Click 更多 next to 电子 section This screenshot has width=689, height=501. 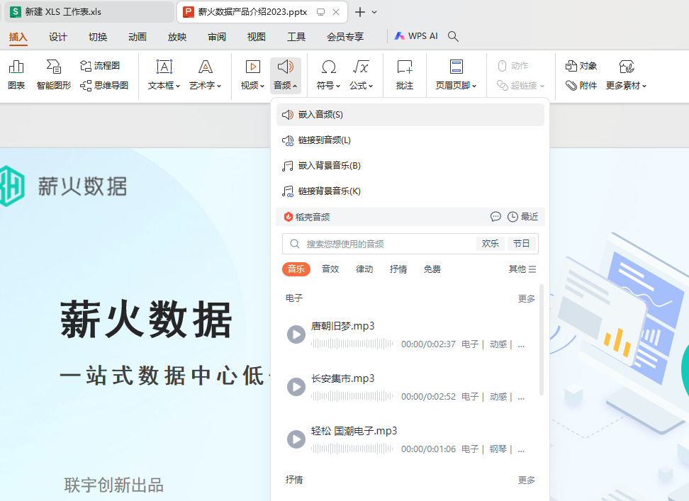(527, 299)
